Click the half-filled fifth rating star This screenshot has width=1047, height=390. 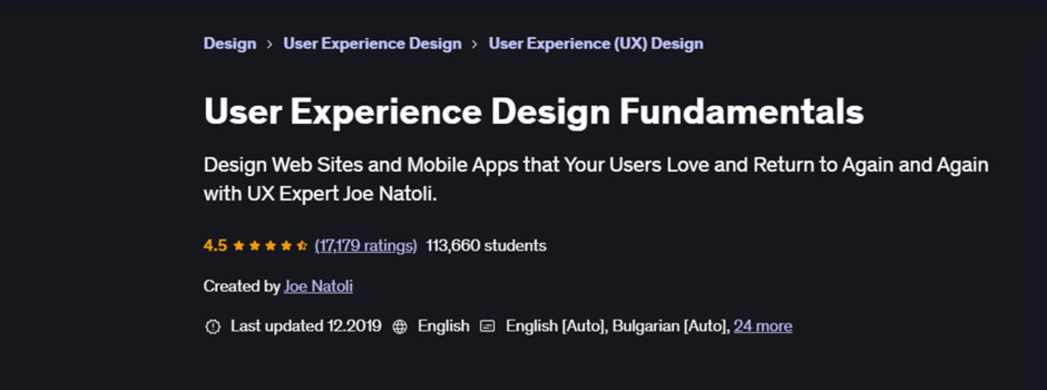click(303, 244)
